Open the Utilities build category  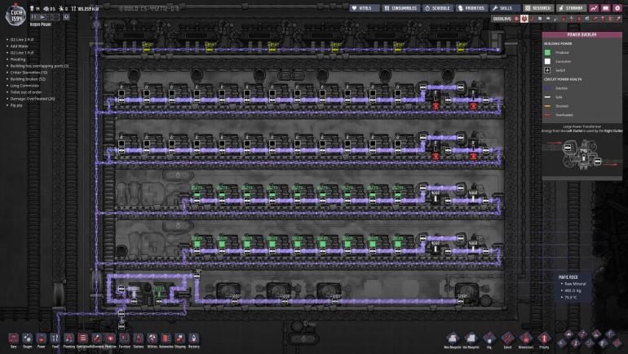[x=153, y=339]
